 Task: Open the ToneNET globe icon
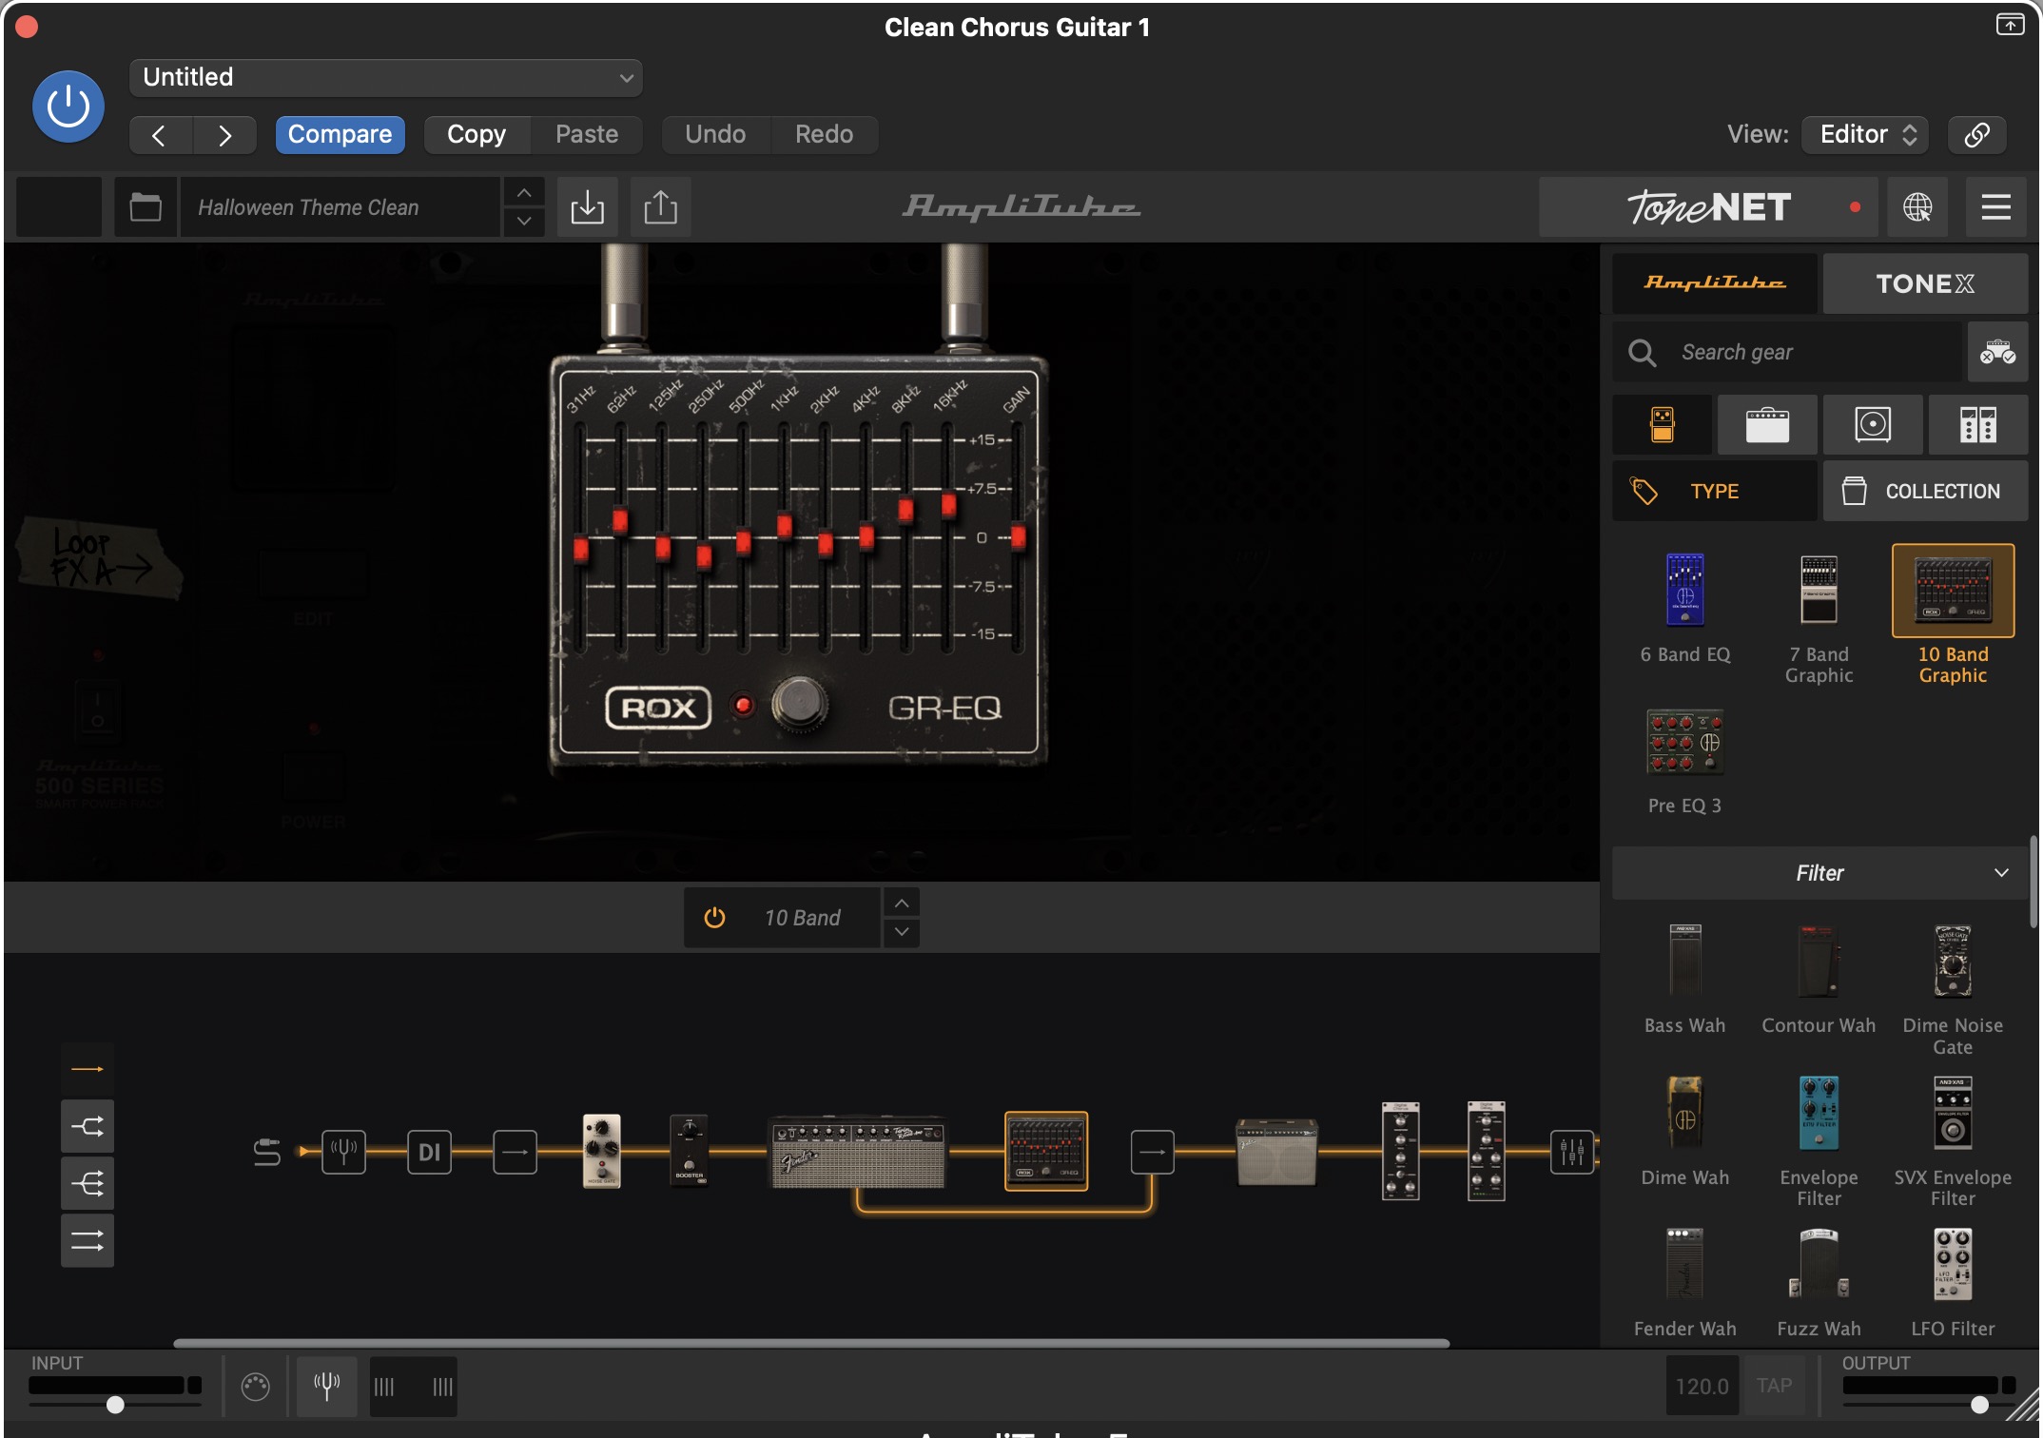tap(1917, 207)
